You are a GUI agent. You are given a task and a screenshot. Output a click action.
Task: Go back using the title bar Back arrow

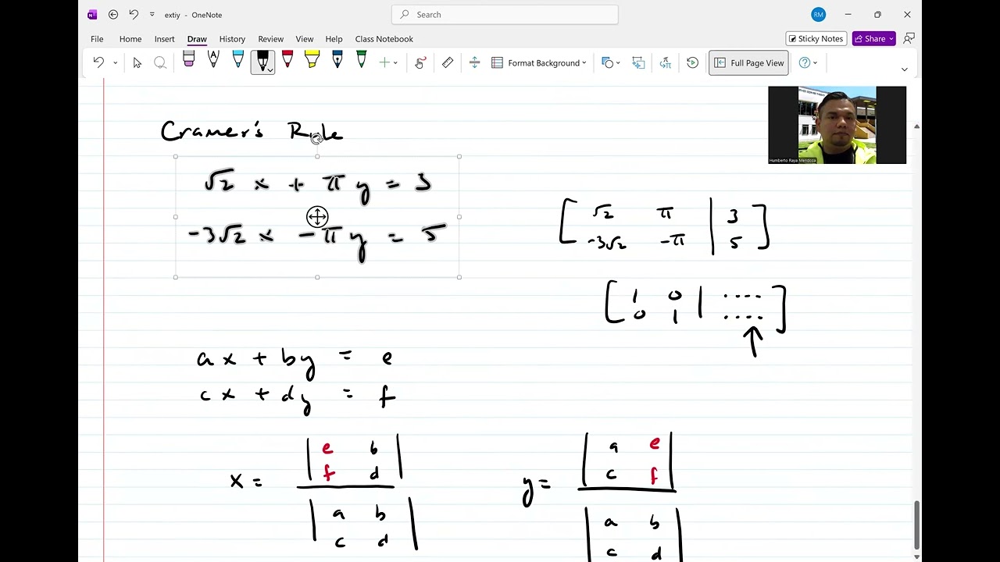click(x=113, y=15)
